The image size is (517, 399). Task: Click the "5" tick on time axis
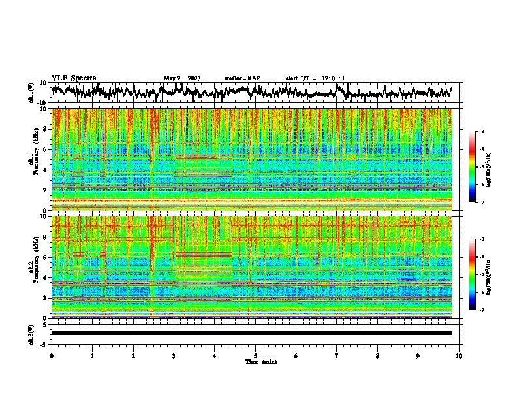(x=255, y=356)
